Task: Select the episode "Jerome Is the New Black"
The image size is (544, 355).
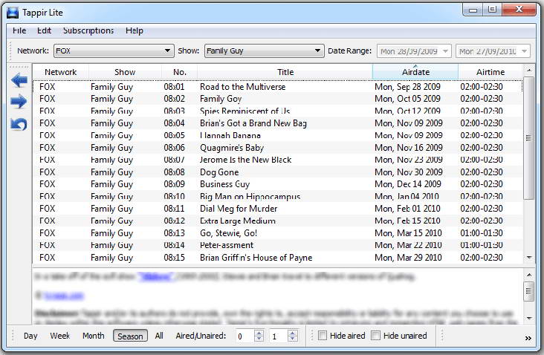Action: point(277,160)
